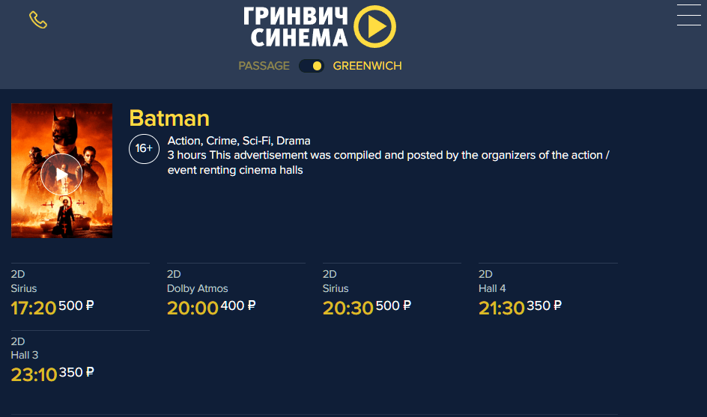Image resolution: width=707 pixels, height=417 pixels.
Task: Click the Гринвич Синема logo text
Action: (297, 27)
